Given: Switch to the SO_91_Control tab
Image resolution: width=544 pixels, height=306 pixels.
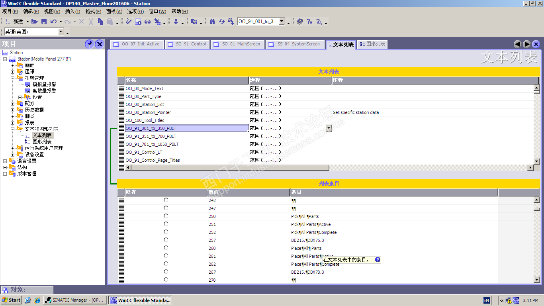Looking at the screenshot, I should point(187,44).
